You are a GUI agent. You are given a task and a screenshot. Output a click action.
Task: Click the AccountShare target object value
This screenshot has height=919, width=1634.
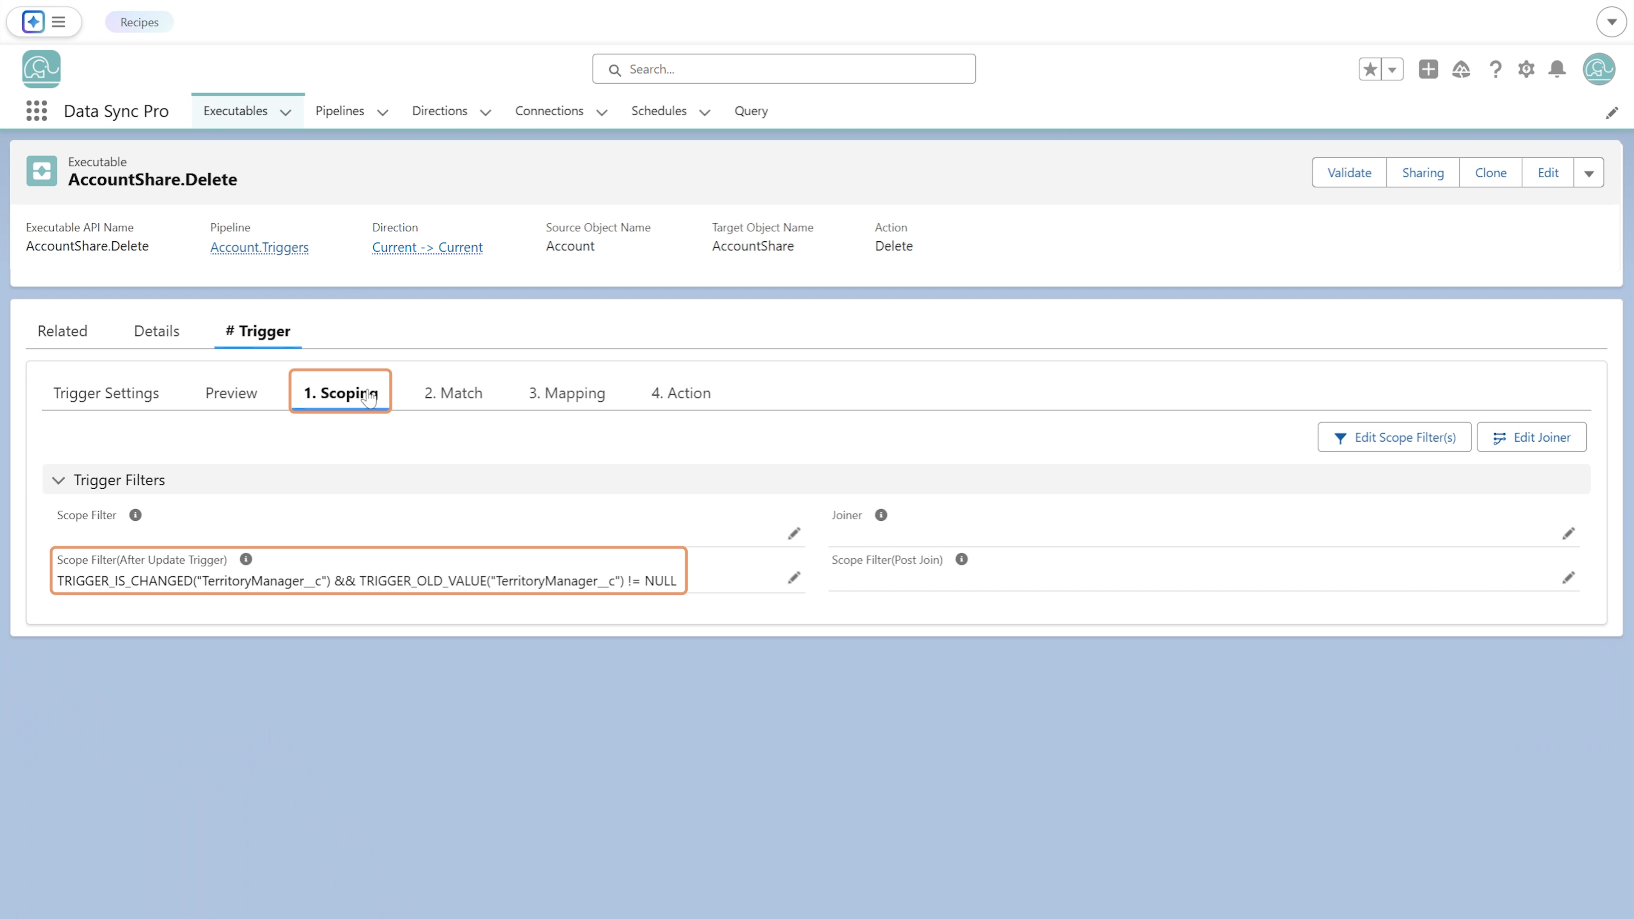(753, 246)
